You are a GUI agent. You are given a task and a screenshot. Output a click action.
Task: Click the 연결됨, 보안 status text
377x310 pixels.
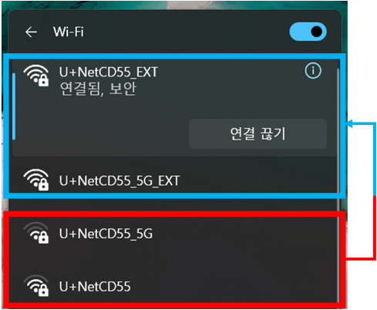[98, 89]
